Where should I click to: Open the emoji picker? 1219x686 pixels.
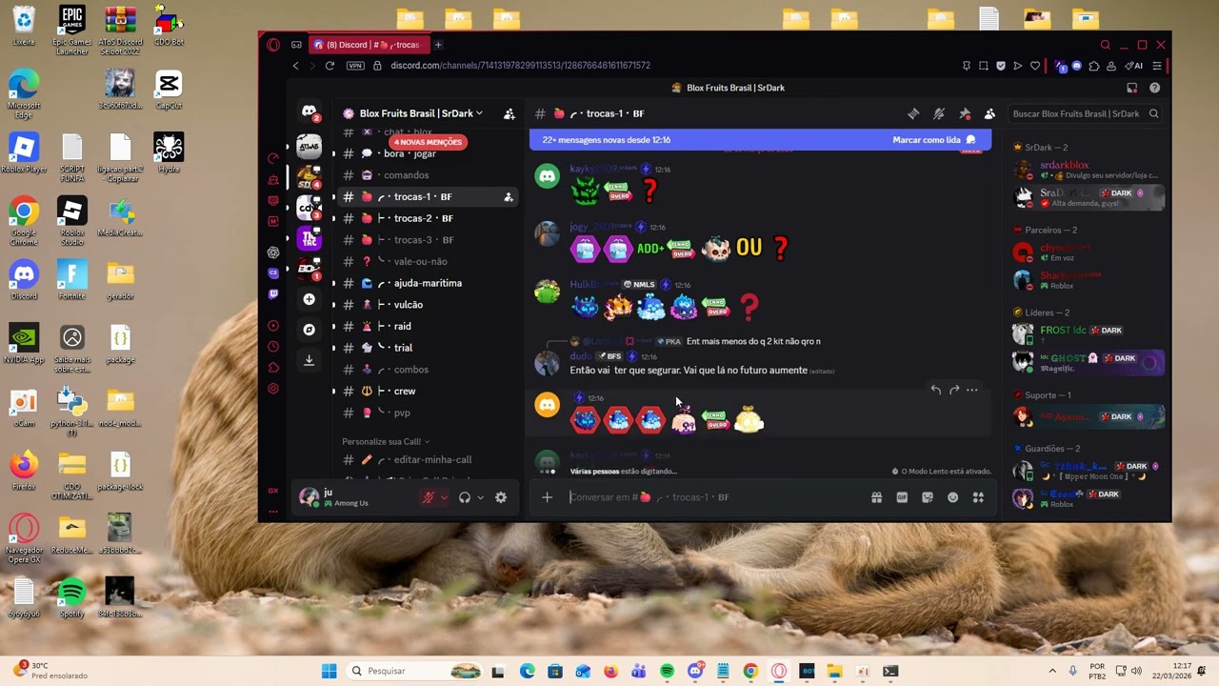coord(952,497)
